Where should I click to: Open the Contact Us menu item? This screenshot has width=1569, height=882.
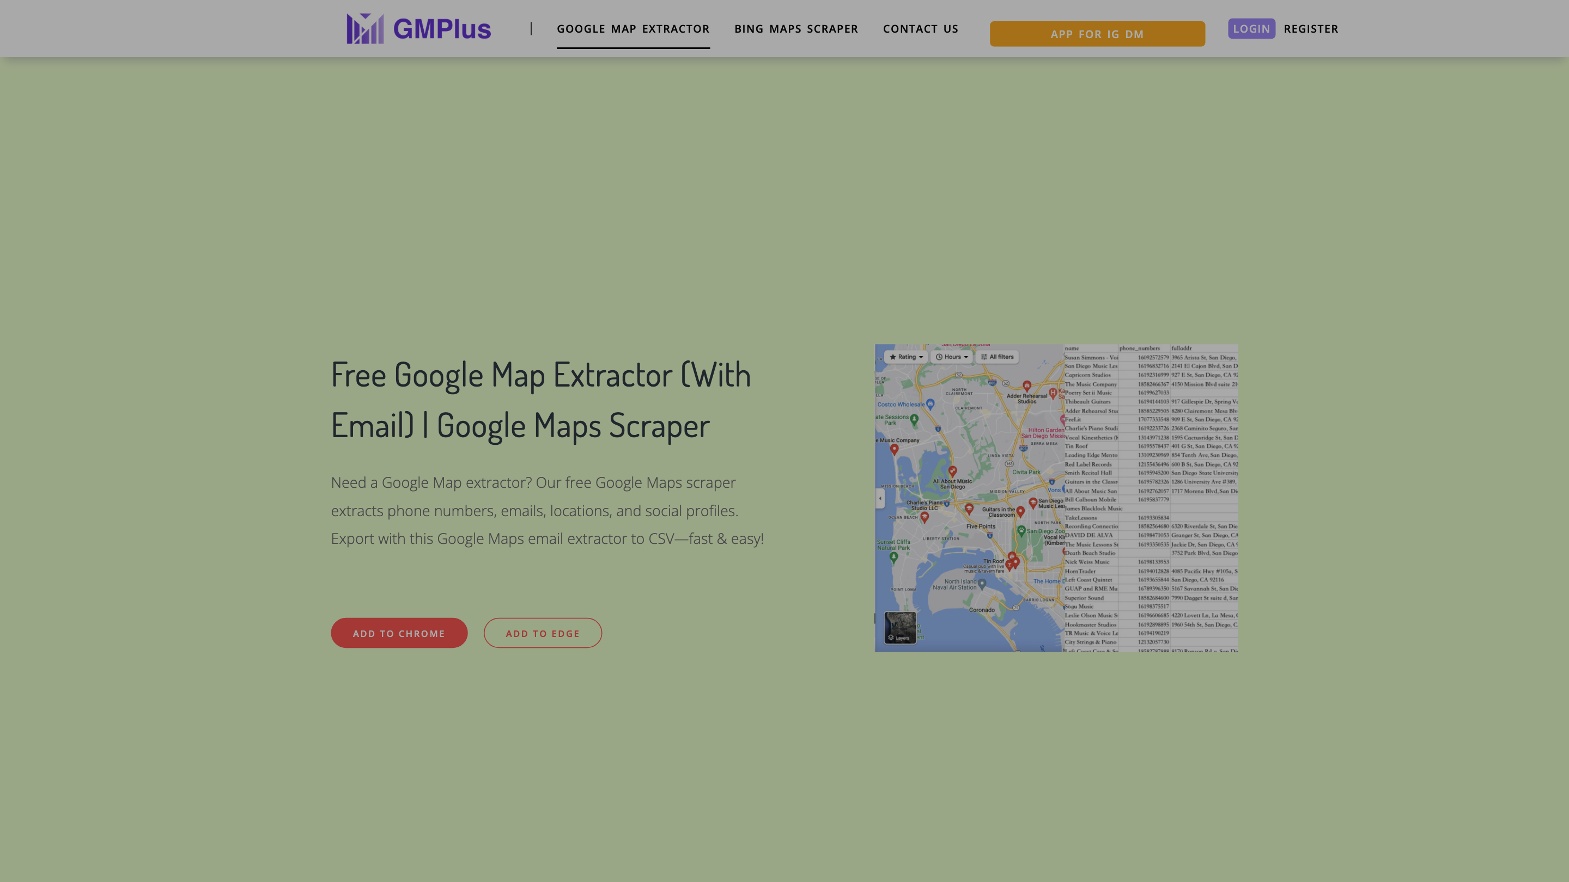click(x=920, y=29)
